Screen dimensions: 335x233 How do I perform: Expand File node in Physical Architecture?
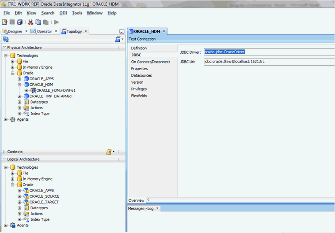(x=13, y=62)
